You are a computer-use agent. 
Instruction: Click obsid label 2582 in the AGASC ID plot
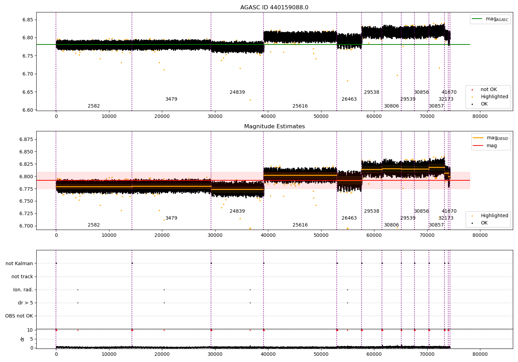(x=94, y=106)
